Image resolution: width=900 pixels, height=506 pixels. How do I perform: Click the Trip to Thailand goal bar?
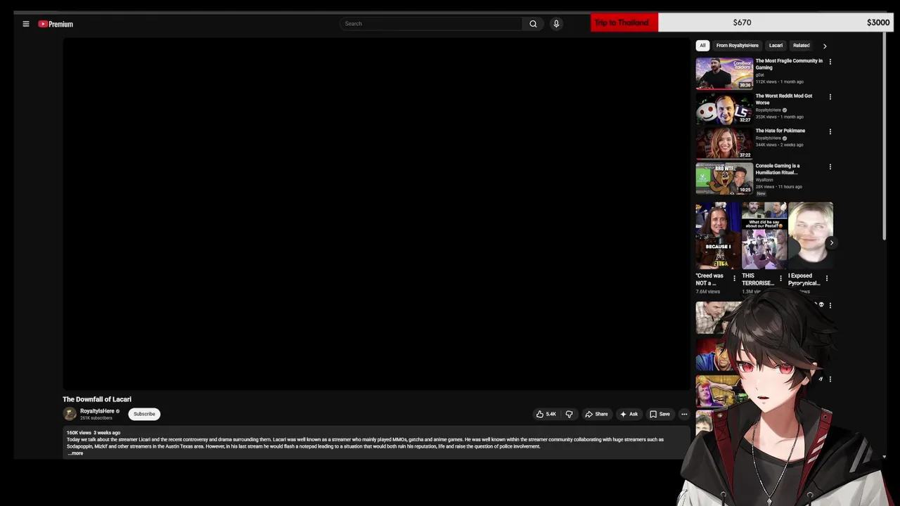coord(741,22)
